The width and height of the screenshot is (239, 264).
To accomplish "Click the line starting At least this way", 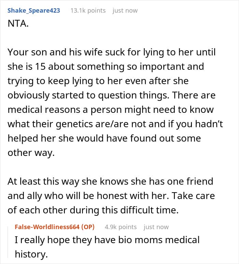I will [x=110, y=182].
